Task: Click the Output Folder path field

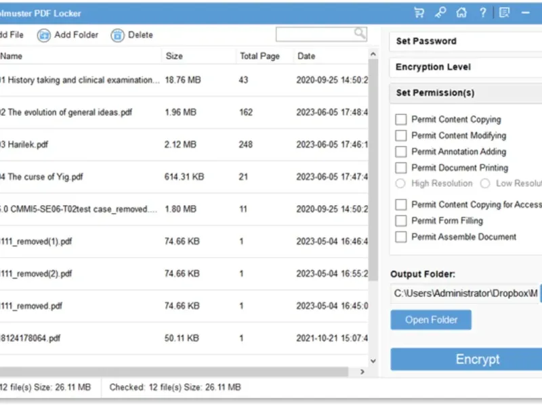Action: (x=465, y=294)
